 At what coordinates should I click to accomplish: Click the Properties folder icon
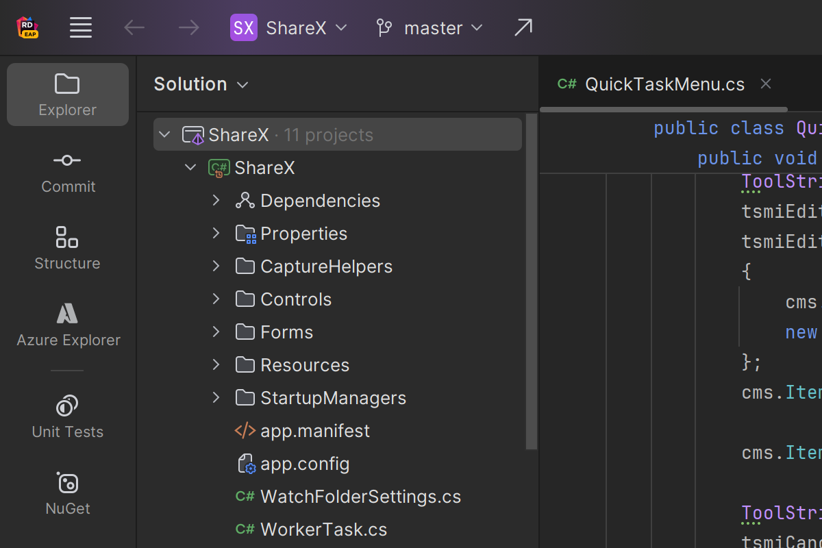245,234
